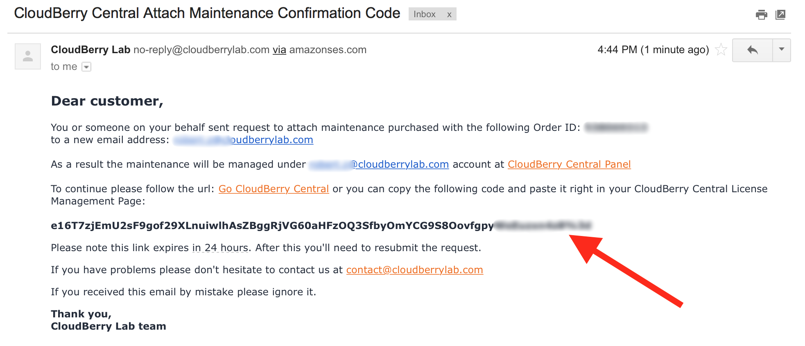Click the confirmation code text
Viewport: 805px width, 346px height.
[321, 226]
